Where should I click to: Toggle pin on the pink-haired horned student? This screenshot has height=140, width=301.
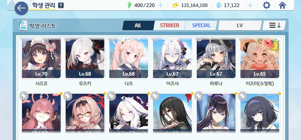pos(24,96)
